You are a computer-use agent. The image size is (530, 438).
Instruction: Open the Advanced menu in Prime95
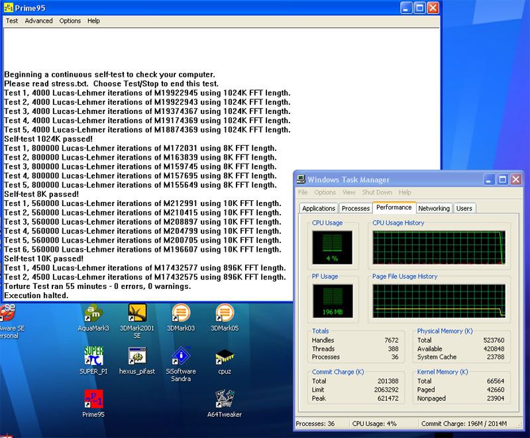coord(38,21)
